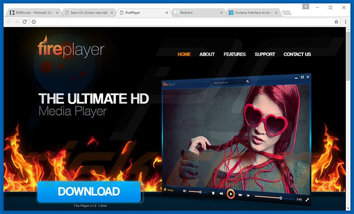Click the step-forward button in player
This screenshot has height=214, width=354.
pos(248,196)
